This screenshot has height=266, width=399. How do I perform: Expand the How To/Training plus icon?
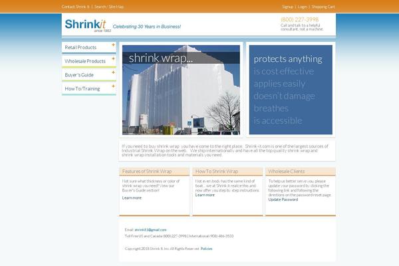coord(113,86)
